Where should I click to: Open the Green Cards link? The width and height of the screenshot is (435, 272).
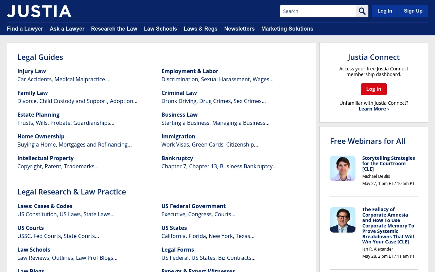[208, 144]
